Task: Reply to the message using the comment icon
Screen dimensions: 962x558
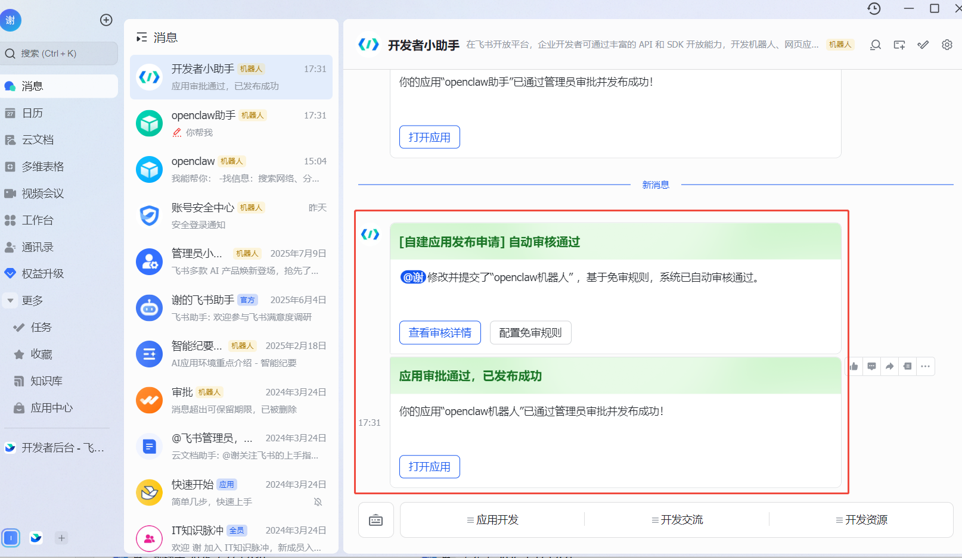Action: click(871, 366)
